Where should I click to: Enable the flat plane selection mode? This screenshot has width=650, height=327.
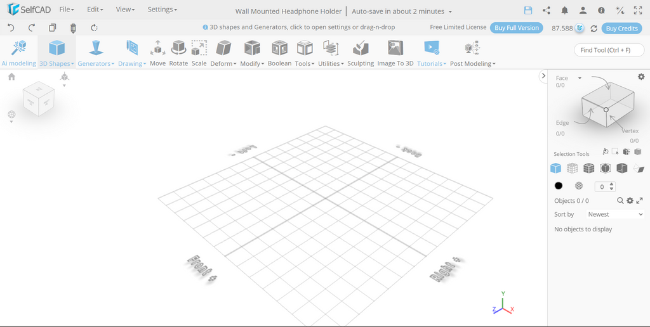[639, 168]
